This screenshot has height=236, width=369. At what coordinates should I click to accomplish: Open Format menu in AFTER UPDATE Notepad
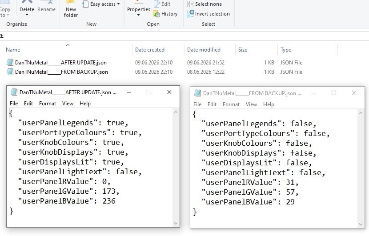point(48,104)
